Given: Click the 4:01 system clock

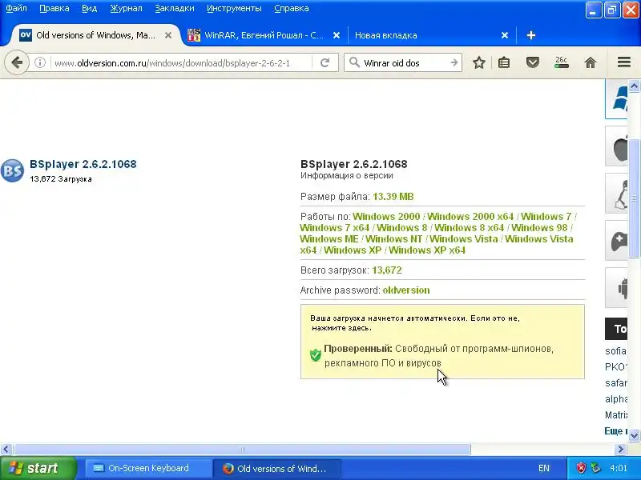Looking at the screenshot, I should [619, 468].
